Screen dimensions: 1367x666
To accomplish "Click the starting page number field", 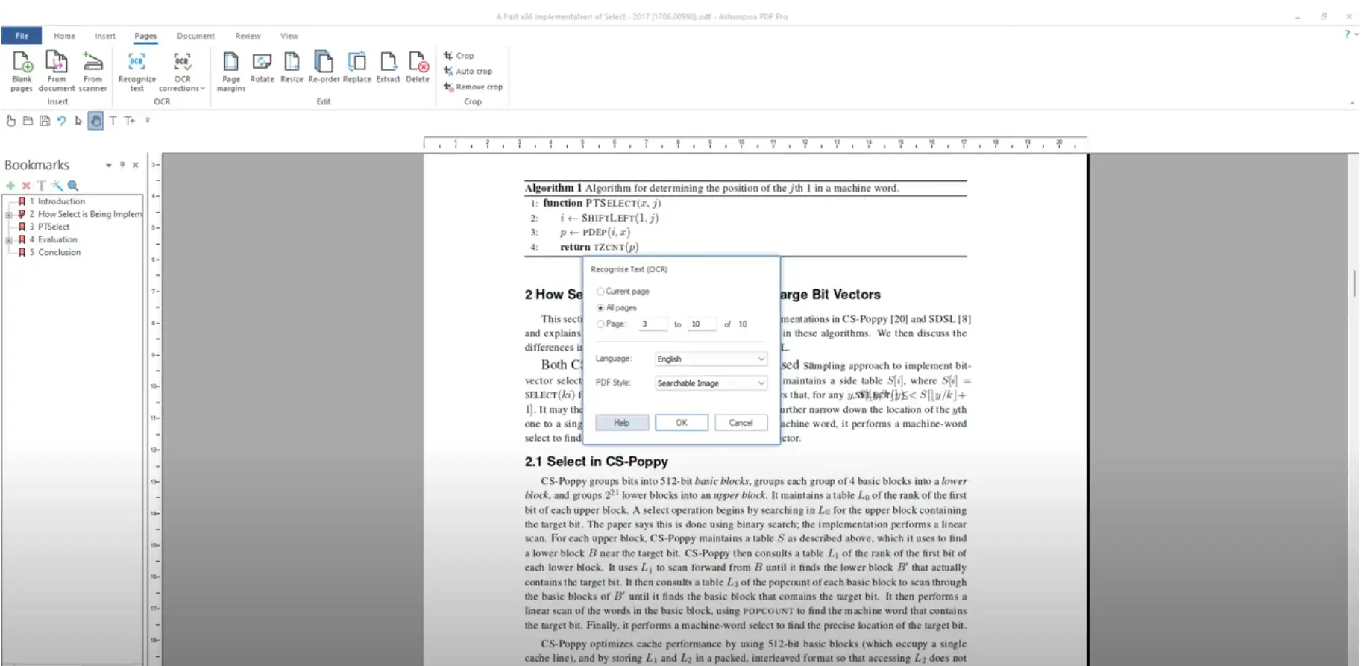I will [653, 324].
